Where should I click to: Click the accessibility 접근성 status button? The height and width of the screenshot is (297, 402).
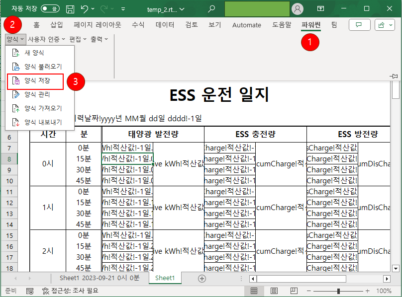(67, 291)
